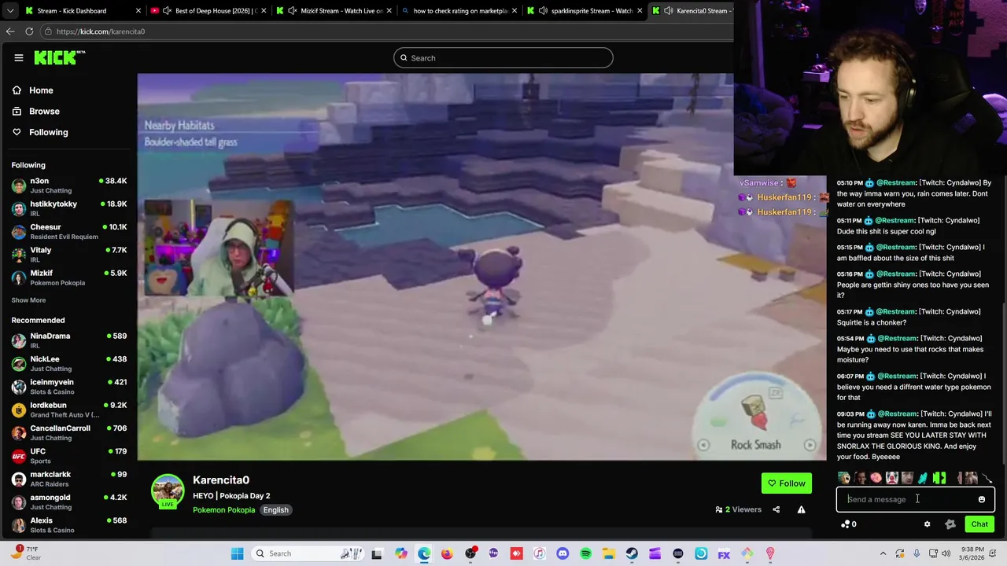Unmute the Mizkif Stream tab
The width and height of the screenshot is (1007, 566).
coord(293,11)
